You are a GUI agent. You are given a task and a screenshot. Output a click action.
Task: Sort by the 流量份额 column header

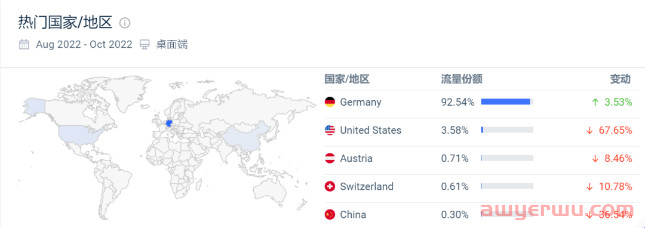pyautogui.click(x=462, y=79)
